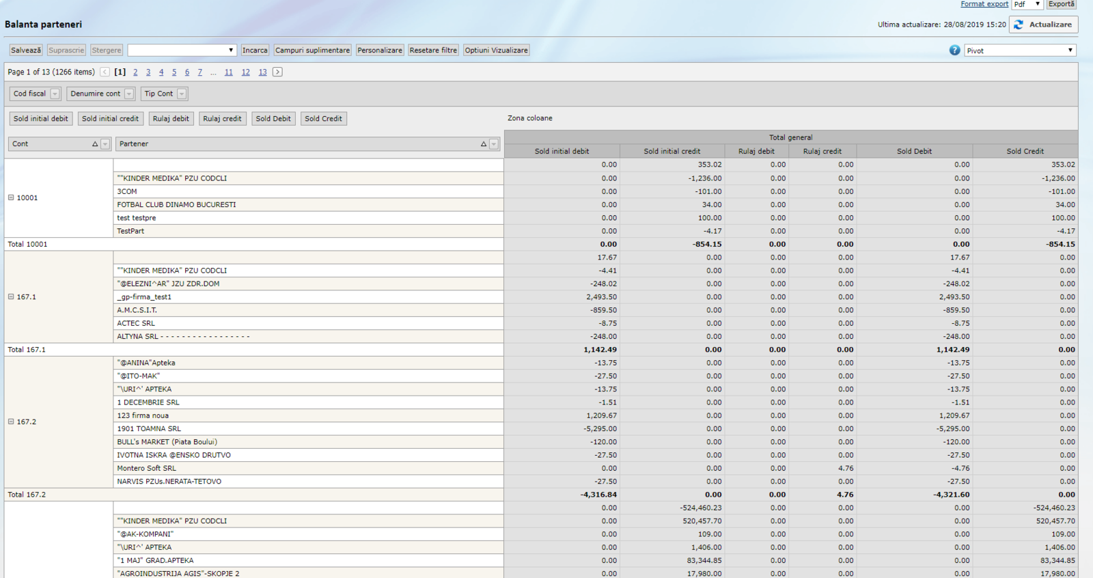The width and height of the screenshot is (1093, 578).
Task: Open the saved layouts dropdown next to Stergere
Action: (x=182, y=51)
